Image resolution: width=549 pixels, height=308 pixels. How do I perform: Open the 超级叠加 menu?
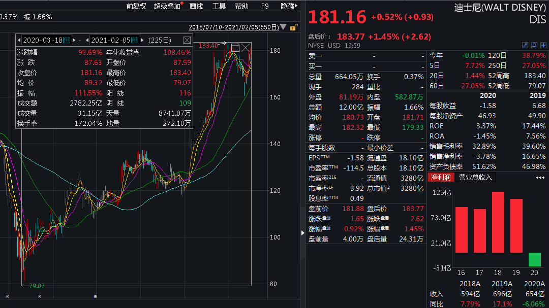coord(167,6)
